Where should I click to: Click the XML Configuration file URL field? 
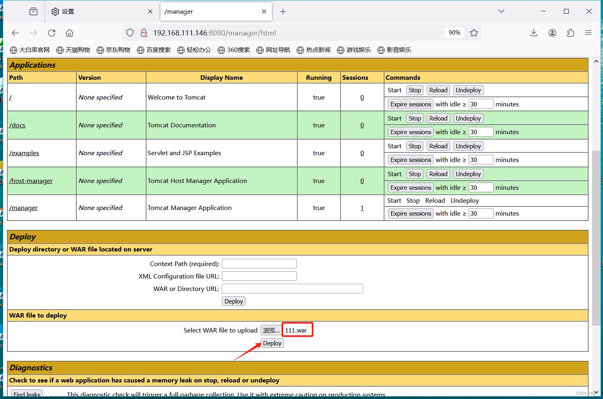point(259,276)
